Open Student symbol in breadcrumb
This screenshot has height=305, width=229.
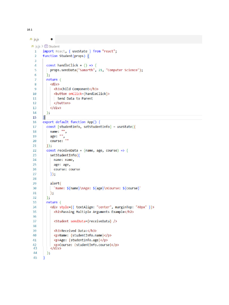click(x=54, y=46)
